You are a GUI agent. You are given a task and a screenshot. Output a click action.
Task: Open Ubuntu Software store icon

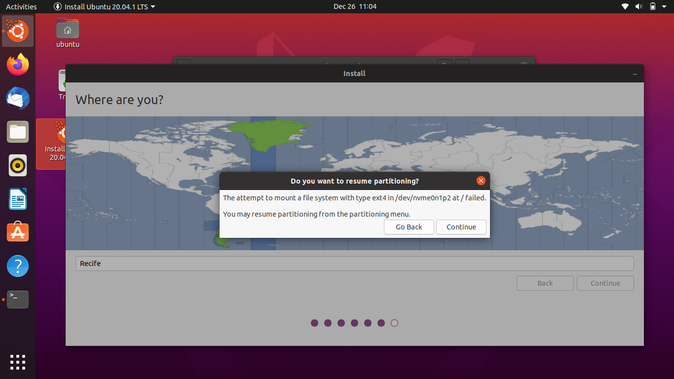18,232
